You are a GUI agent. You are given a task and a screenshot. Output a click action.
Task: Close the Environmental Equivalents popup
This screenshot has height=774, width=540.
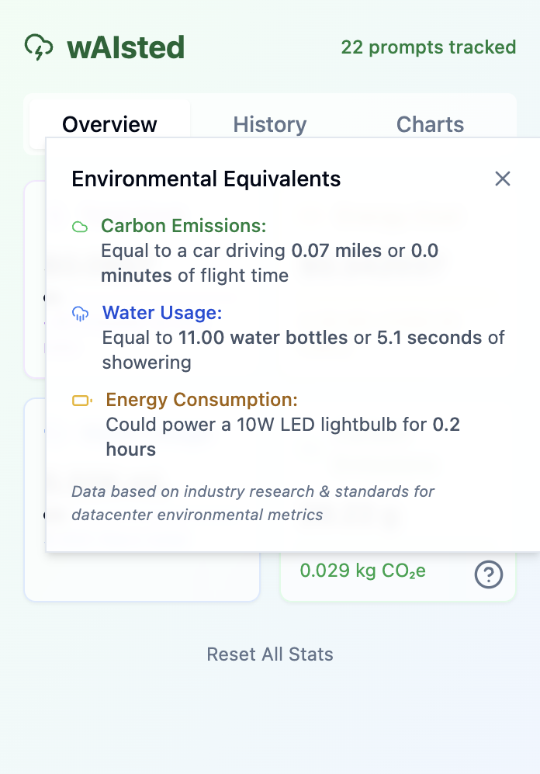coord(503,179)
